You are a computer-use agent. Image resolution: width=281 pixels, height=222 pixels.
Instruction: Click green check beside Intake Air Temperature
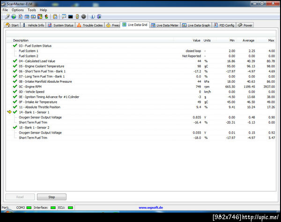[x=15, y=102]
